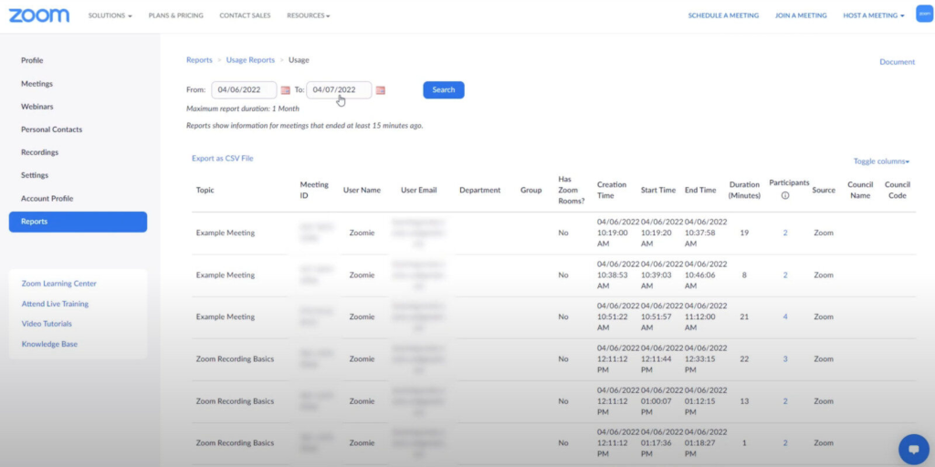Viewport: 935px width, 467px height.
Task: Click the From date input field
Action: (244, 90)
